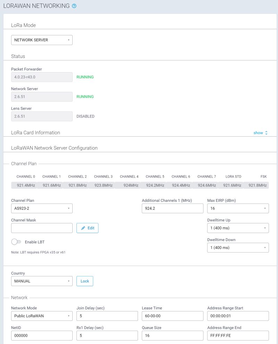278x344 pixels.
Task: Open the Country dropdown set to MANUAL
Action: (42, 281)
